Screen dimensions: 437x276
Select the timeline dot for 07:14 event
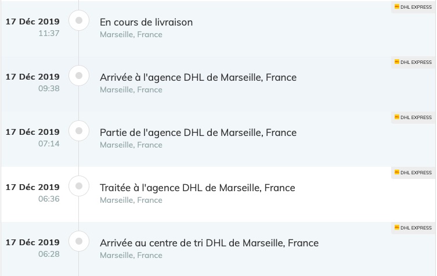[79, 131]
